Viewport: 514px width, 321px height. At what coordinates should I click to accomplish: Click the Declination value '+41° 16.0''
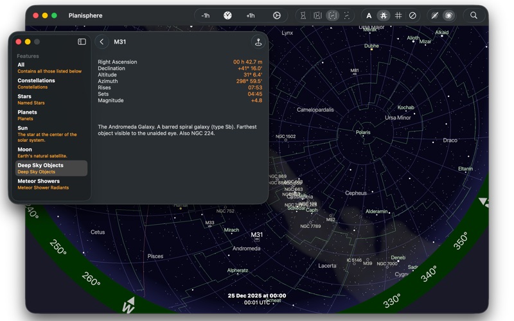tap(250, 68)
